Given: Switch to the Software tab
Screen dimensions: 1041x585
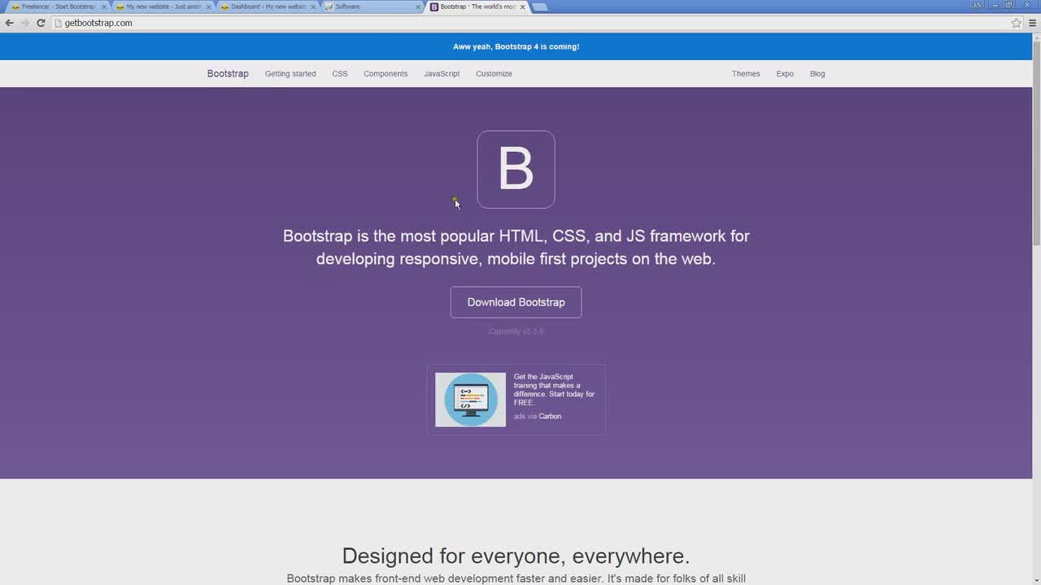Looking at the screenshot, I should (x=372, y=6).
